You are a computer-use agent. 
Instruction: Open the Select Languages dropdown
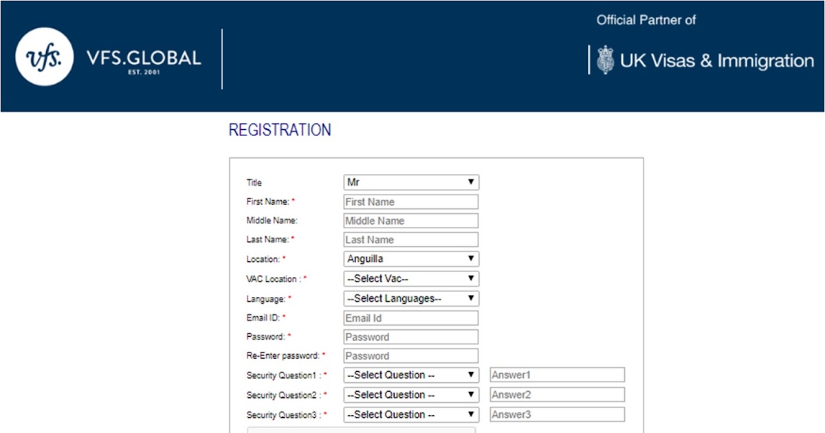[x=411, y=299]
